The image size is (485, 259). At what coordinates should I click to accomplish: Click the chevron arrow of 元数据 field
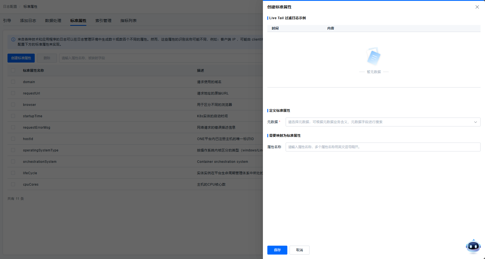coord(475,122)
